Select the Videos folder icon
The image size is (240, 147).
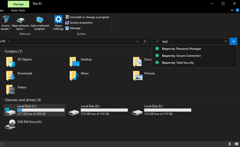10,90
